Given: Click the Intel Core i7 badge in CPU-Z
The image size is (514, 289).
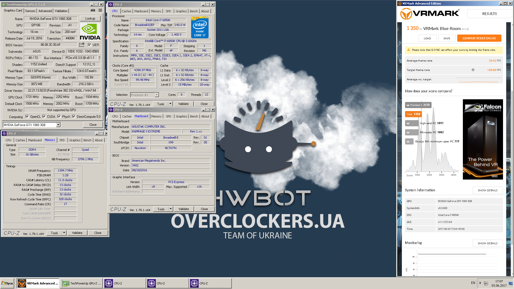Looking at the screenshot, I should [200, 27].
